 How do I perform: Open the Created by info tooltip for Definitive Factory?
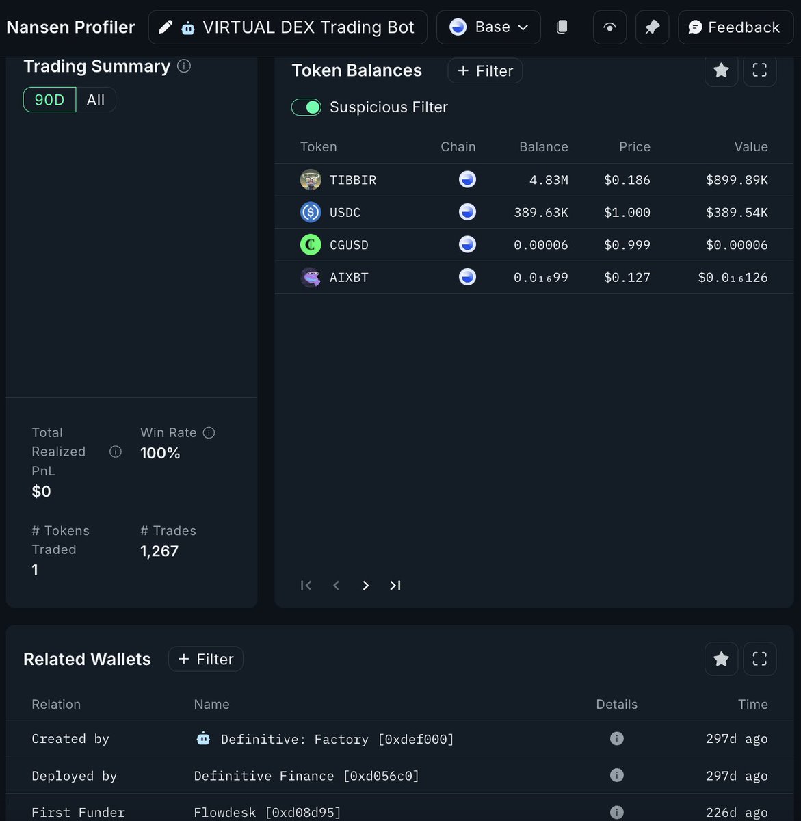tap(616, 739)
